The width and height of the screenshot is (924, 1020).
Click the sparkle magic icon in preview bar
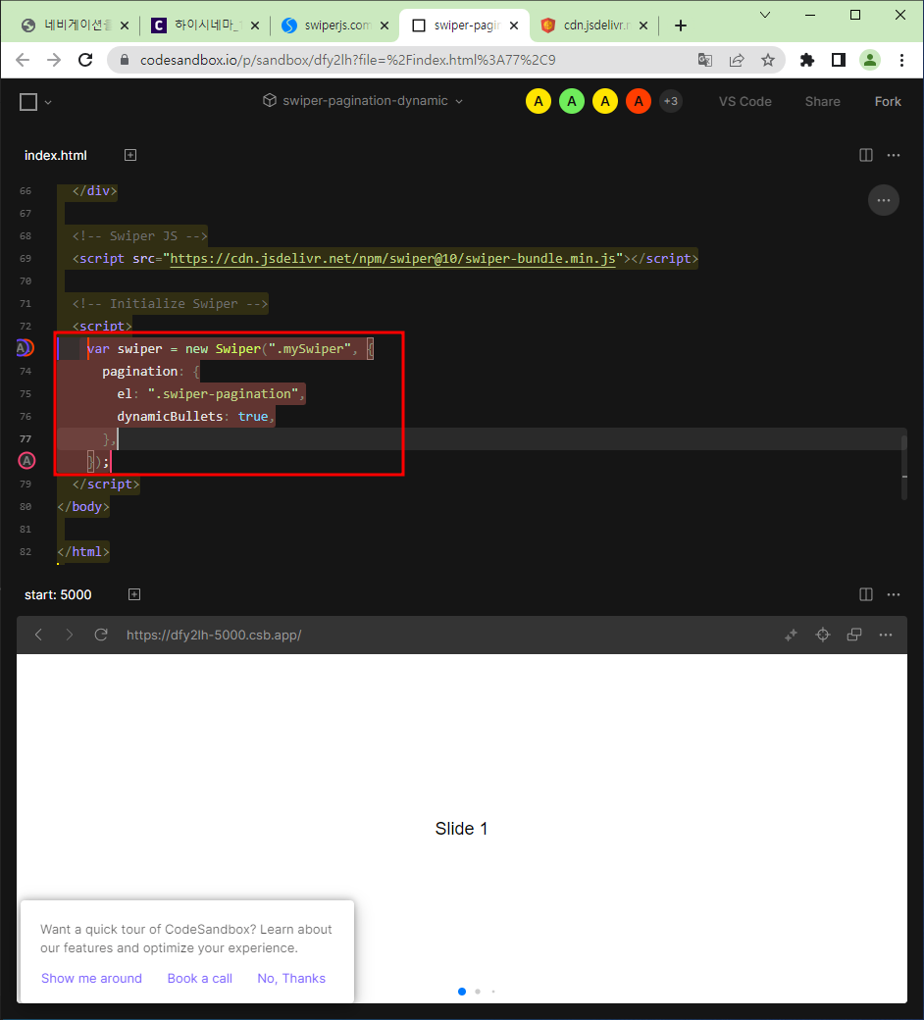pyautogui.click(x=791, y=635)
